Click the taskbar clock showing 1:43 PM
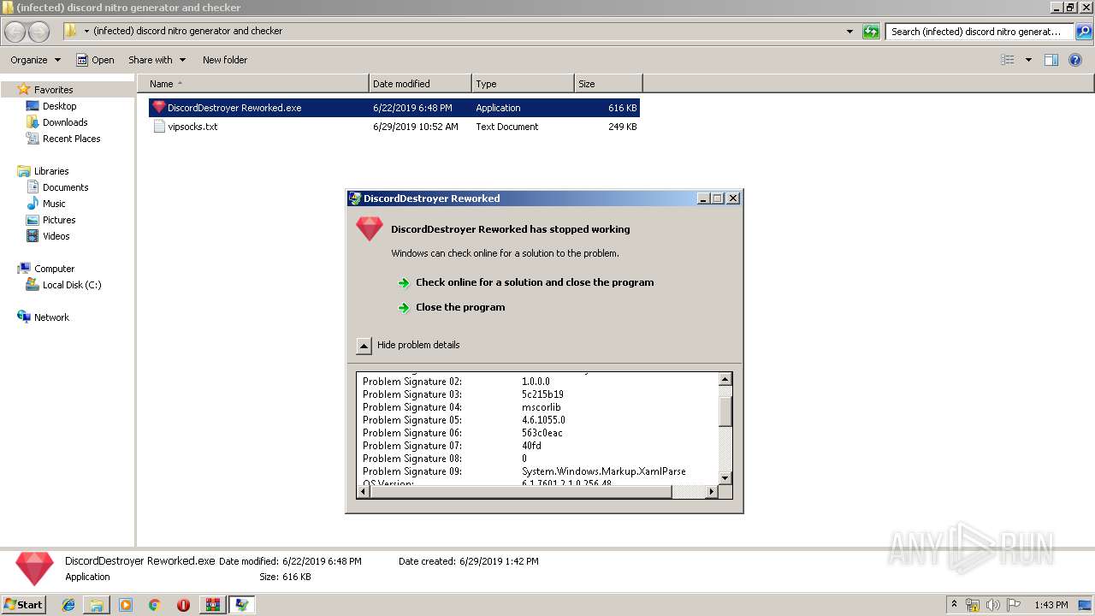This screenshot has width=1095, height=616. [1051, 605]
